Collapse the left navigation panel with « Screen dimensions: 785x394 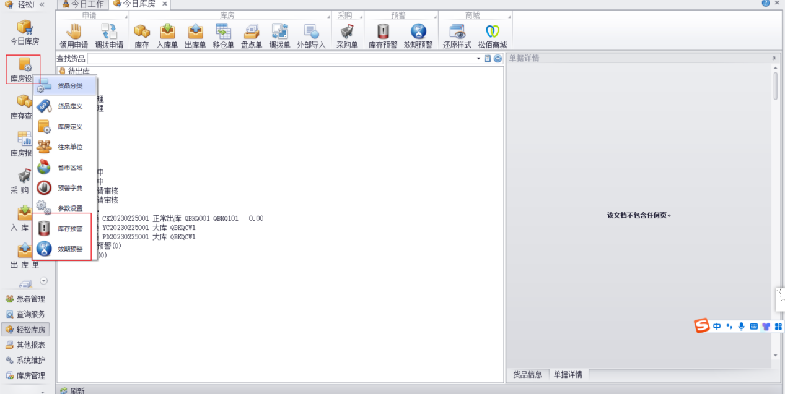(42, 4)
